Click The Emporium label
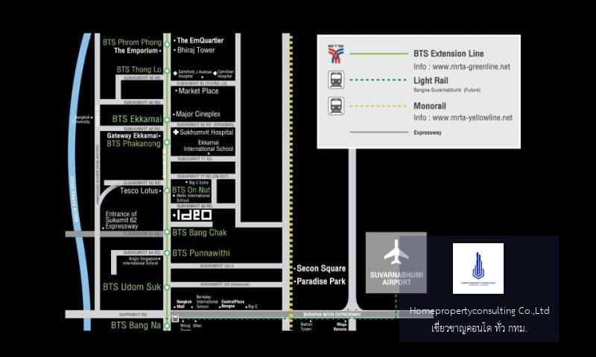This screenshot has width=596, height=357. click(x=136, y=51)
